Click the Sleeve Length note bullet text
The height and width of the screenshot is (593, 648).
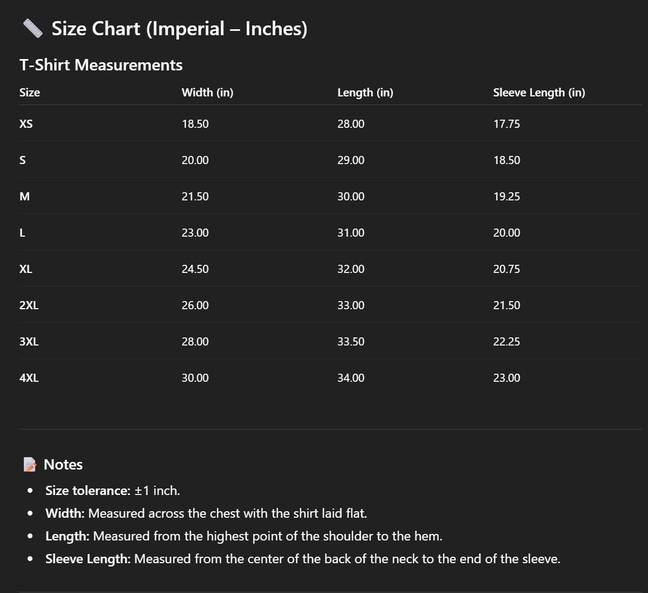302,559
